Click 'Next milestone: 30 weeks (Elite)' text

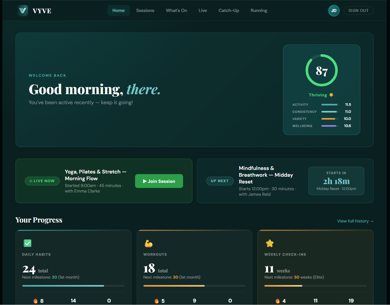[294, 277]
